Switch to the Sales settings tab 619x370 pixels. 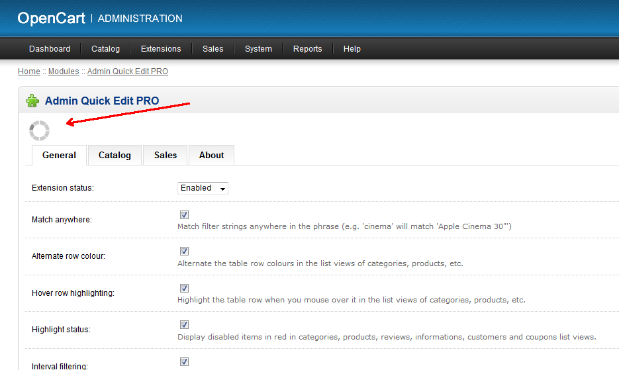click(x=166, y=155)
